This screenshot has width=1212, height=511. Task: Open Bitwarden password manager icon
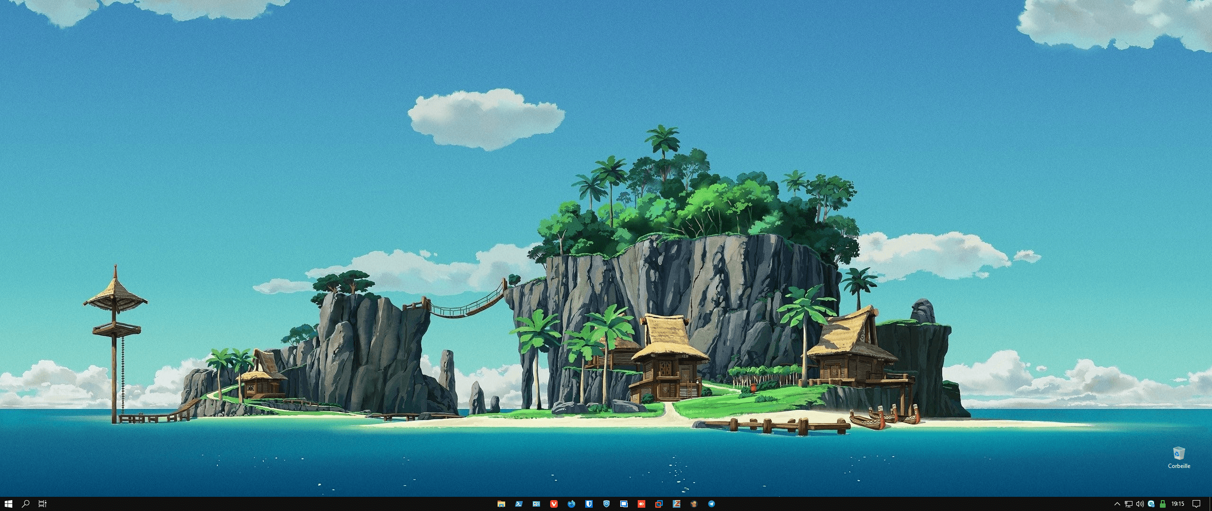tap(588, 504)
